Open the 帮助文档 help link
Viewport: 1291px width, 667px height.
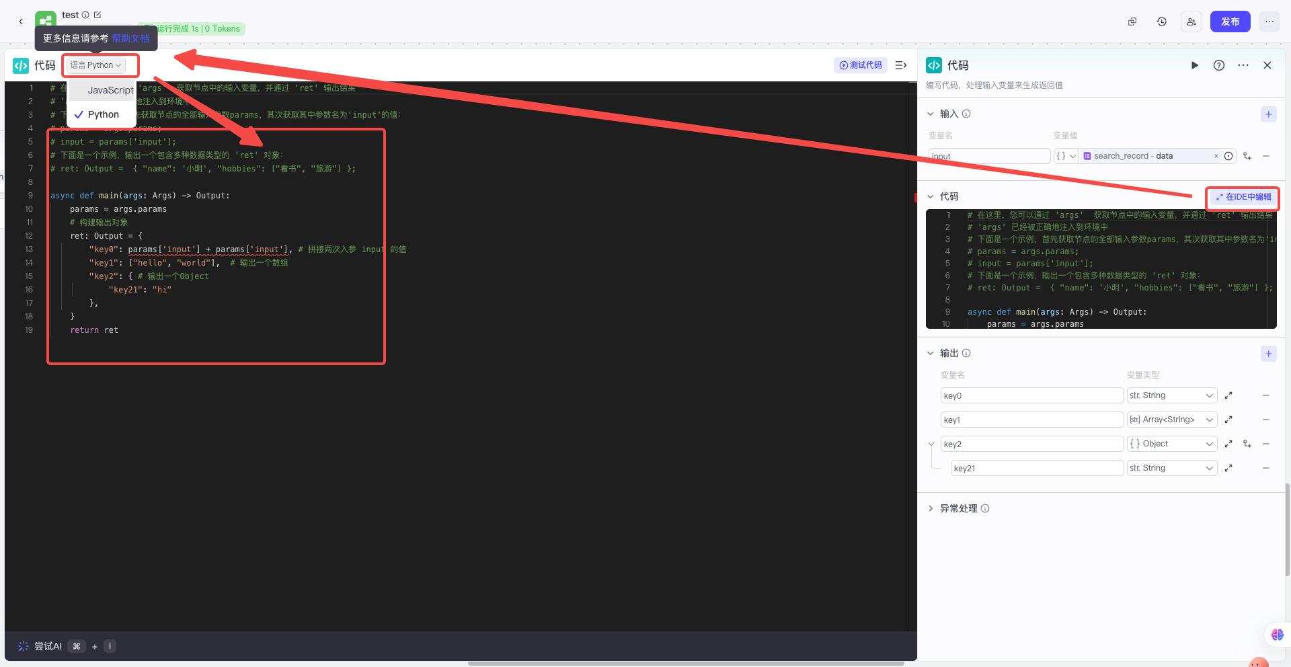tap(130, 38)
